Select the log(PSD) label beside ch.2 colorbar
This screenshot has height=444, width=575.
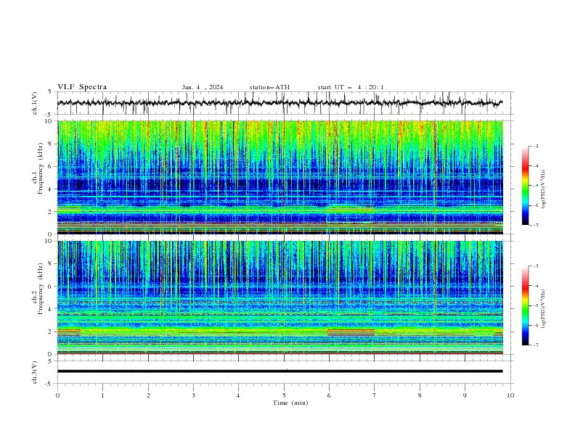pyautogui.click(x=544, y=309)
